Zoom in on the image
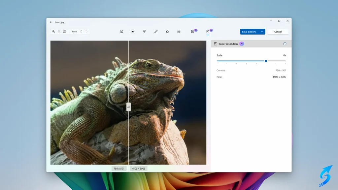Viewport: 338px width, 190px height. point(53,32)
